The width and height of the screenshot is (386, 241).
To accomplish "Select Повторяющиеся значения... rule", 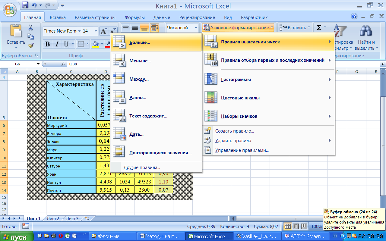I will click(156, 153).
